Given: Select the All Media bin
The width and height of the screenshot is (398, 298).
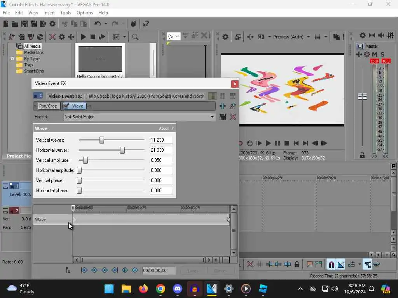Looking at the screenshot, I should tap(32, 46).
